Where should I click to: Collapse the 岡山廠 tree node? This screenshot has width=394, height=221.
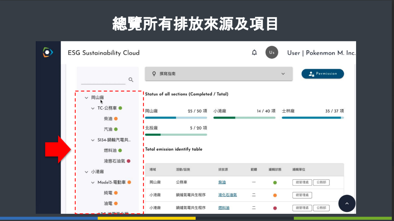(x=87, y=98)
